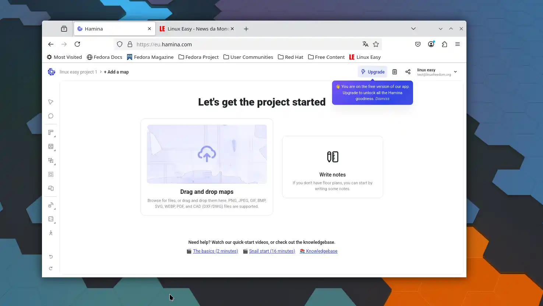Click the dotted-square area selection tool
Image resolution: width=543 pixels, height=306 pixels.
51,174
